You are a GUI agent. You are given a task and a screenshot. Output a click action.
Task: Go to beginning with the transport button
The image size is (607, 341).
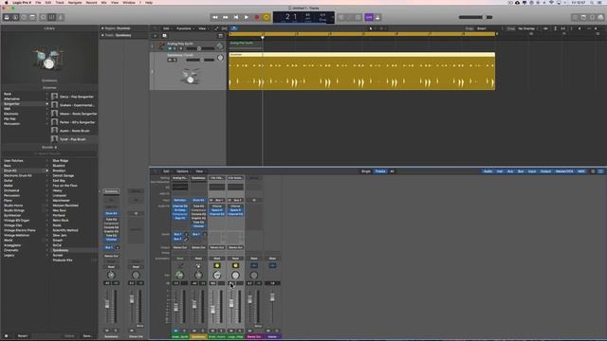click(x=236, y=17)
